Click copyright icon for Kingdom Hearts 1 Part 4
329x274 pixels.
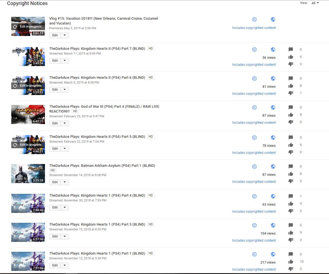254,196
